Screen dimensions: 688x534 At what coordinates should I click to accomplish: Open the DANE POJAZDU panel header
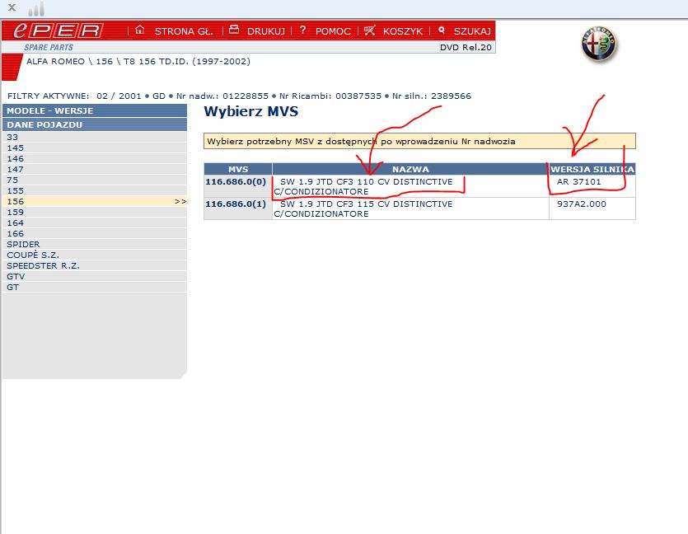click(95, 124)
